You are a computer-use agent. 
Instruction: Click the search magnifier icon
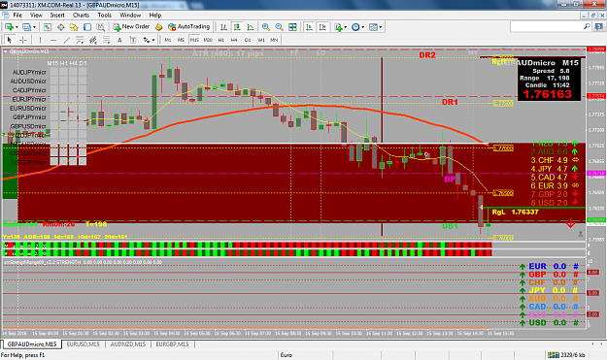[587, 26]
